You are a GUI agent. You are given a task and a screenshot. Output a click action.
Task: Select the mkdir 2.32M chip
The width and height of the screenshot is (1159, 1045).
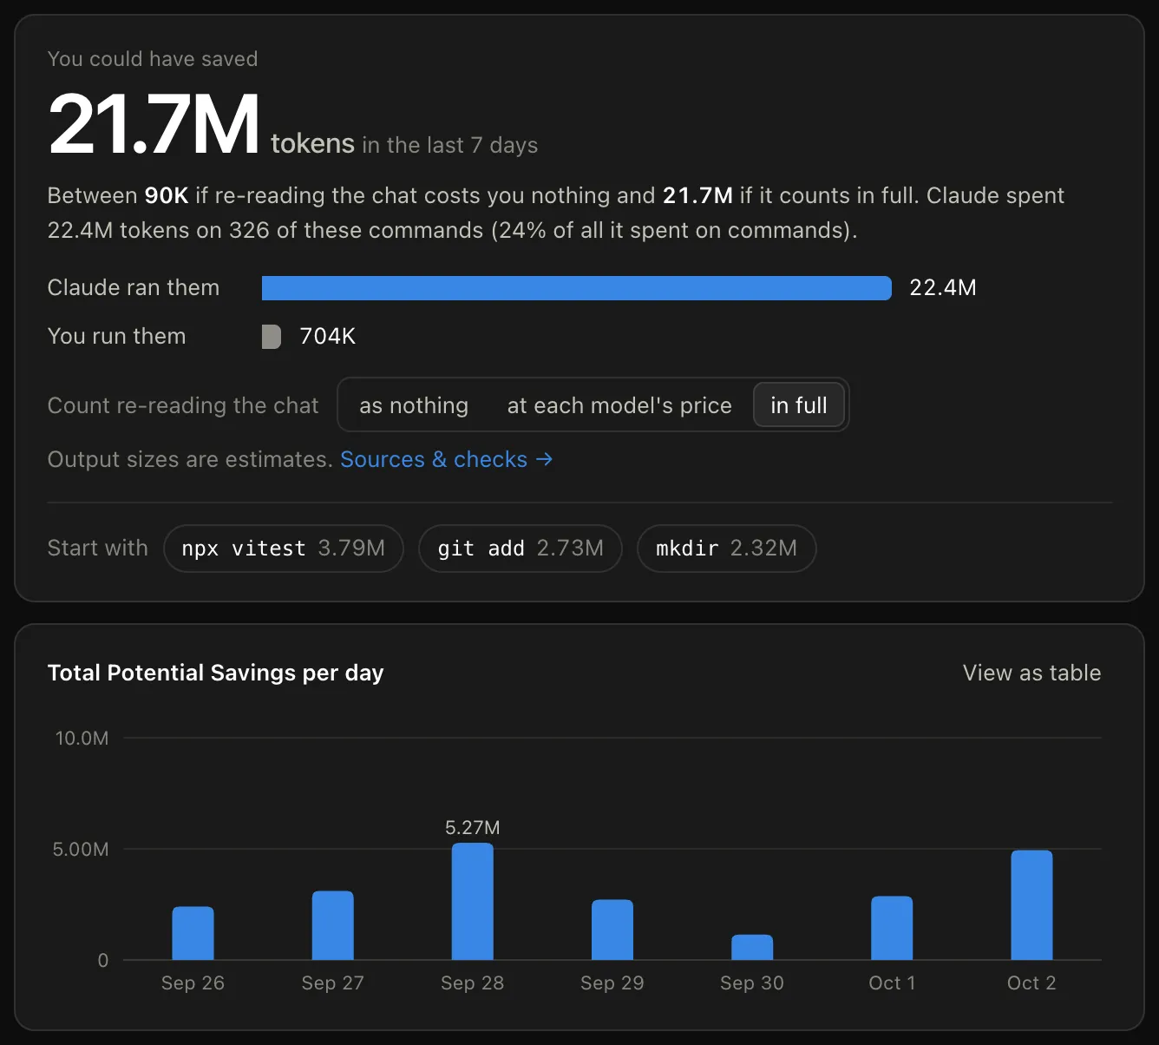(727, 549)
